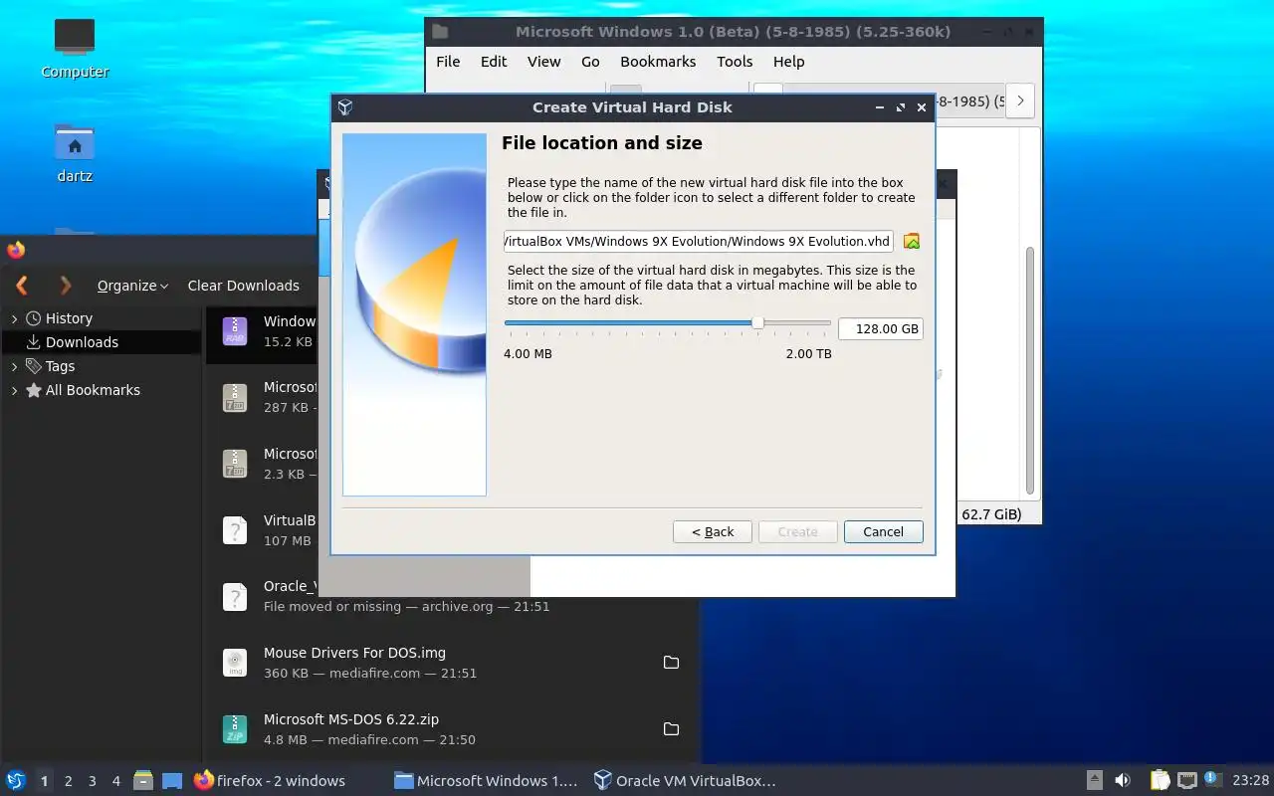Viewport: 1274px width, 796px height.
Task: Click the ZIP icon for Microsoft MS-DOS 6.22.zip
Action: click(234, 729)
